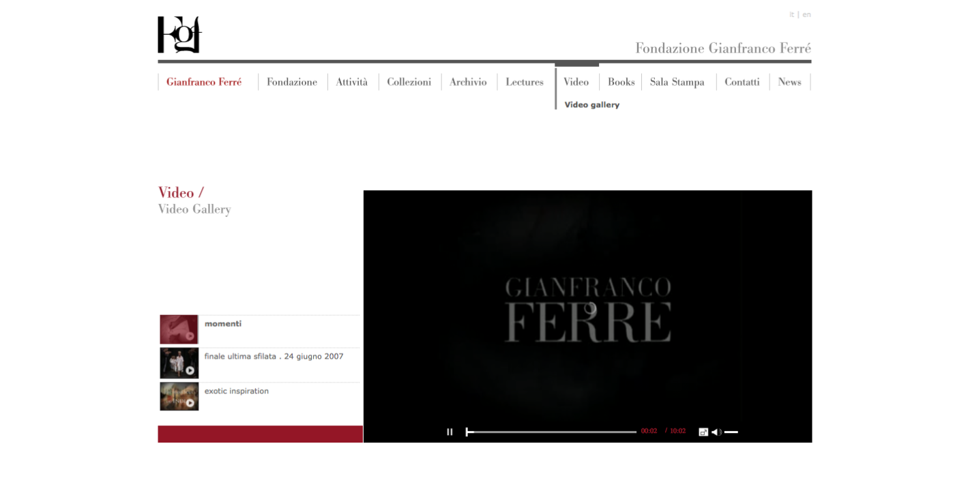Screen dimensions: 966x478
Task: Select the 'momenti' video title
Action: tap(223, 324)
